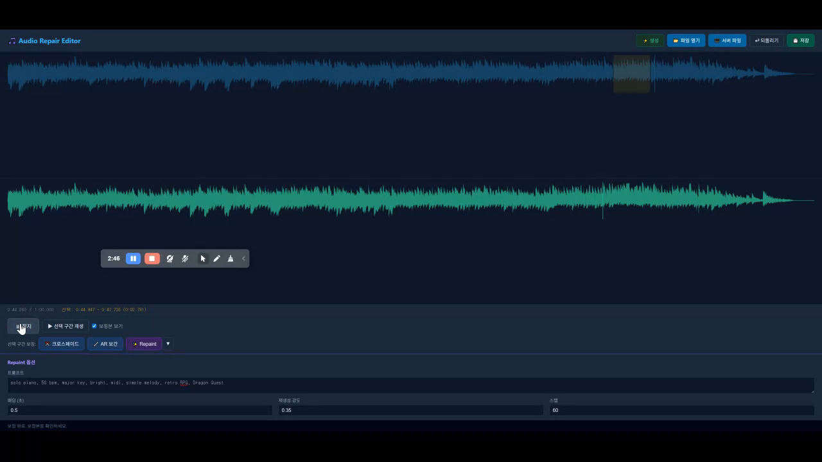Select the pencil annotation tool
Image resolution: width=822 pixels, height=462 pixels.
coord(216,259)
